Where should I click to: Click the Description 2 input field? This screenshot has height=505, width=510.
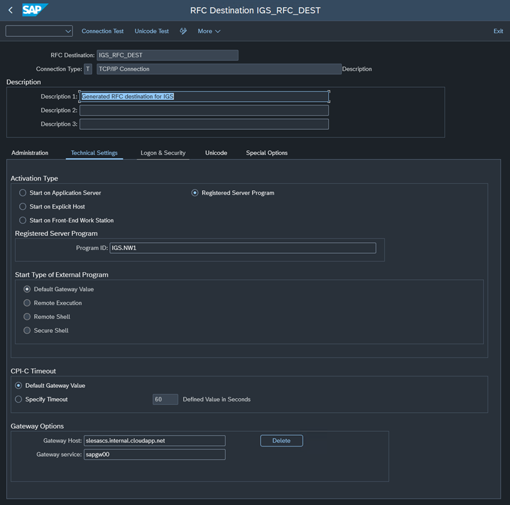(204, 110)
